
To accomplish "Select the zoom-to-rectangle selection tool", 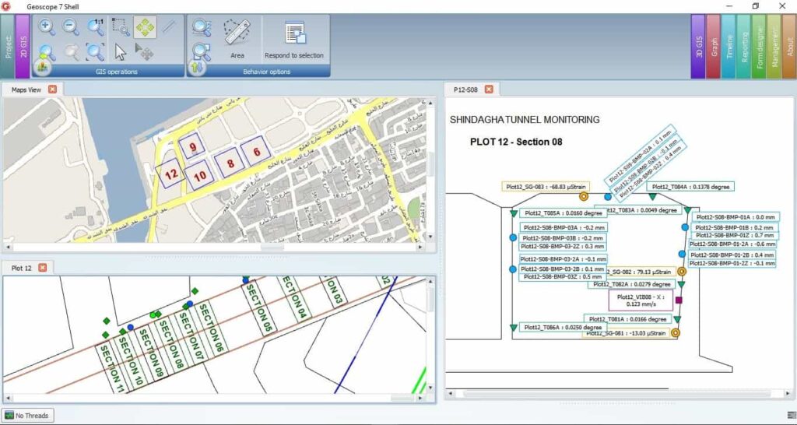I will coord(121,27).
